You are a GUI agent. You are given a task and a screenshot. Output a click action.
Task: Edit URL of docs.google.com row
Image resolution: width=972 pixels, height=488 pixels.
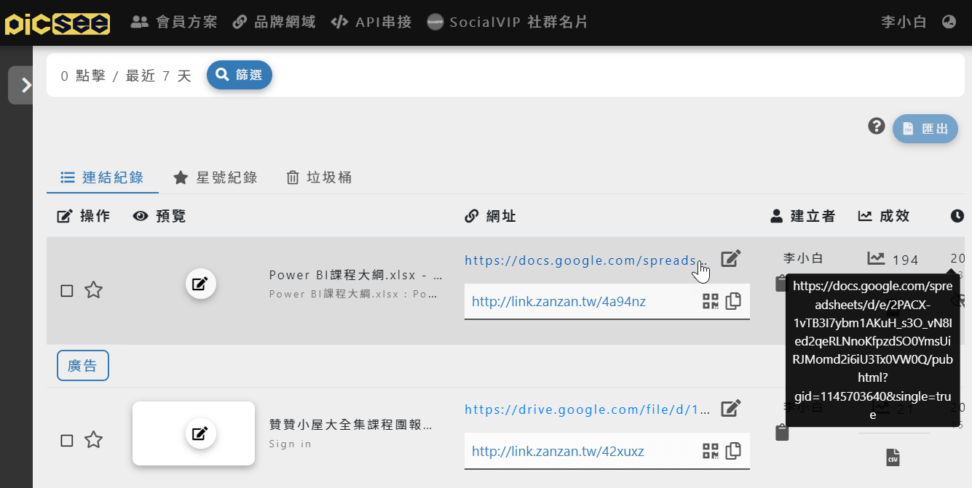tap(731, 258)
